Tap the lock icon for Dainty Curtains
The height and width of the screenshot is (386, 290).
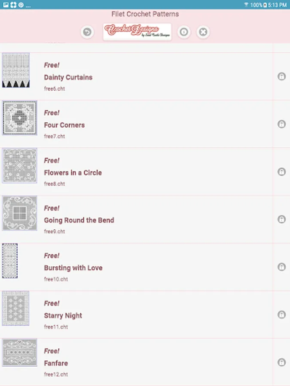281,77
